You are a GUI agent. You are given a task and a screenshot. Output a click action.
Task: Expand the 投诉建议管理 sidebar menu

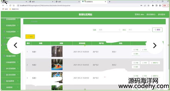tap(11, 25)
